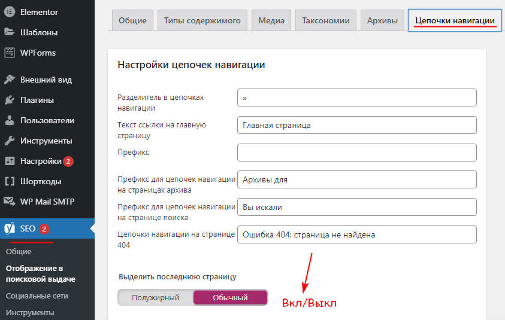Click the Шаблоны folder icon
The width and height of the screenshot is (505, 320).
10,32
